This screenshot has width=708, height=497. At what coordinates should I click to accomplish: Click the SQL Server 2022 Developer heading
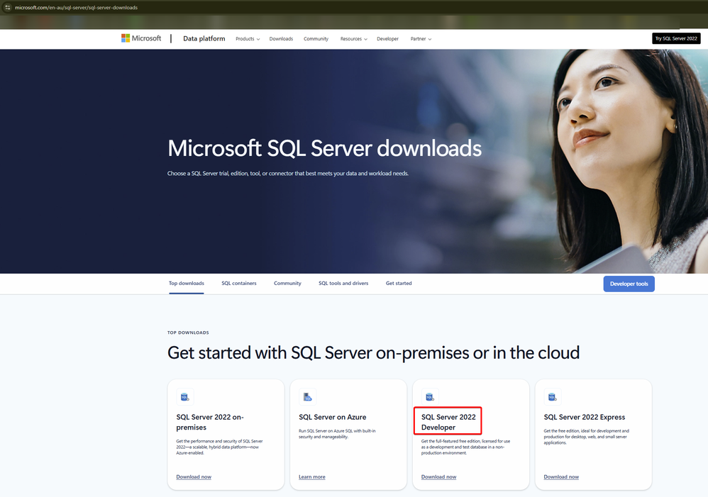click(x=448, y=422)
